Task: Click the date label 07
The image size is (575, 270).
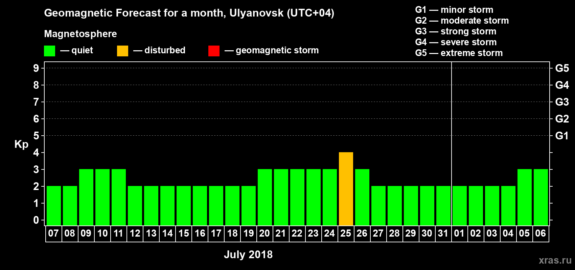Action: tap(53, 233)
